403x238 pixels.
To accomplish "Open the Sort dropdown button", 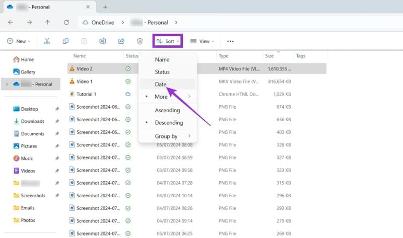I will tap(168, 41).
